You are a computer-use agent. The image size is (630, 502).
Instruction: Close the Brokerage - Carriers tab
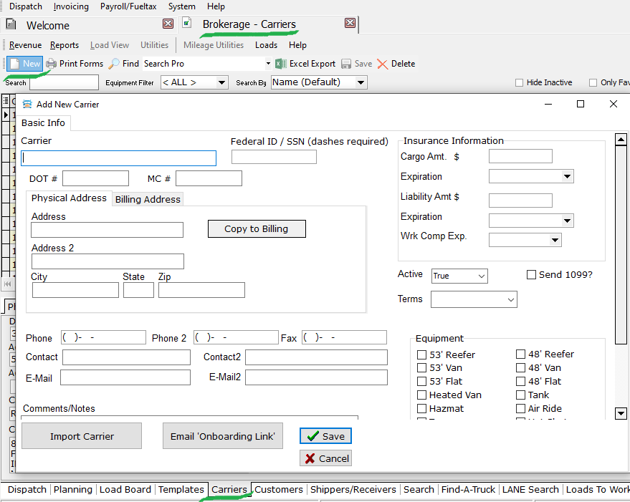coord(350,23)
